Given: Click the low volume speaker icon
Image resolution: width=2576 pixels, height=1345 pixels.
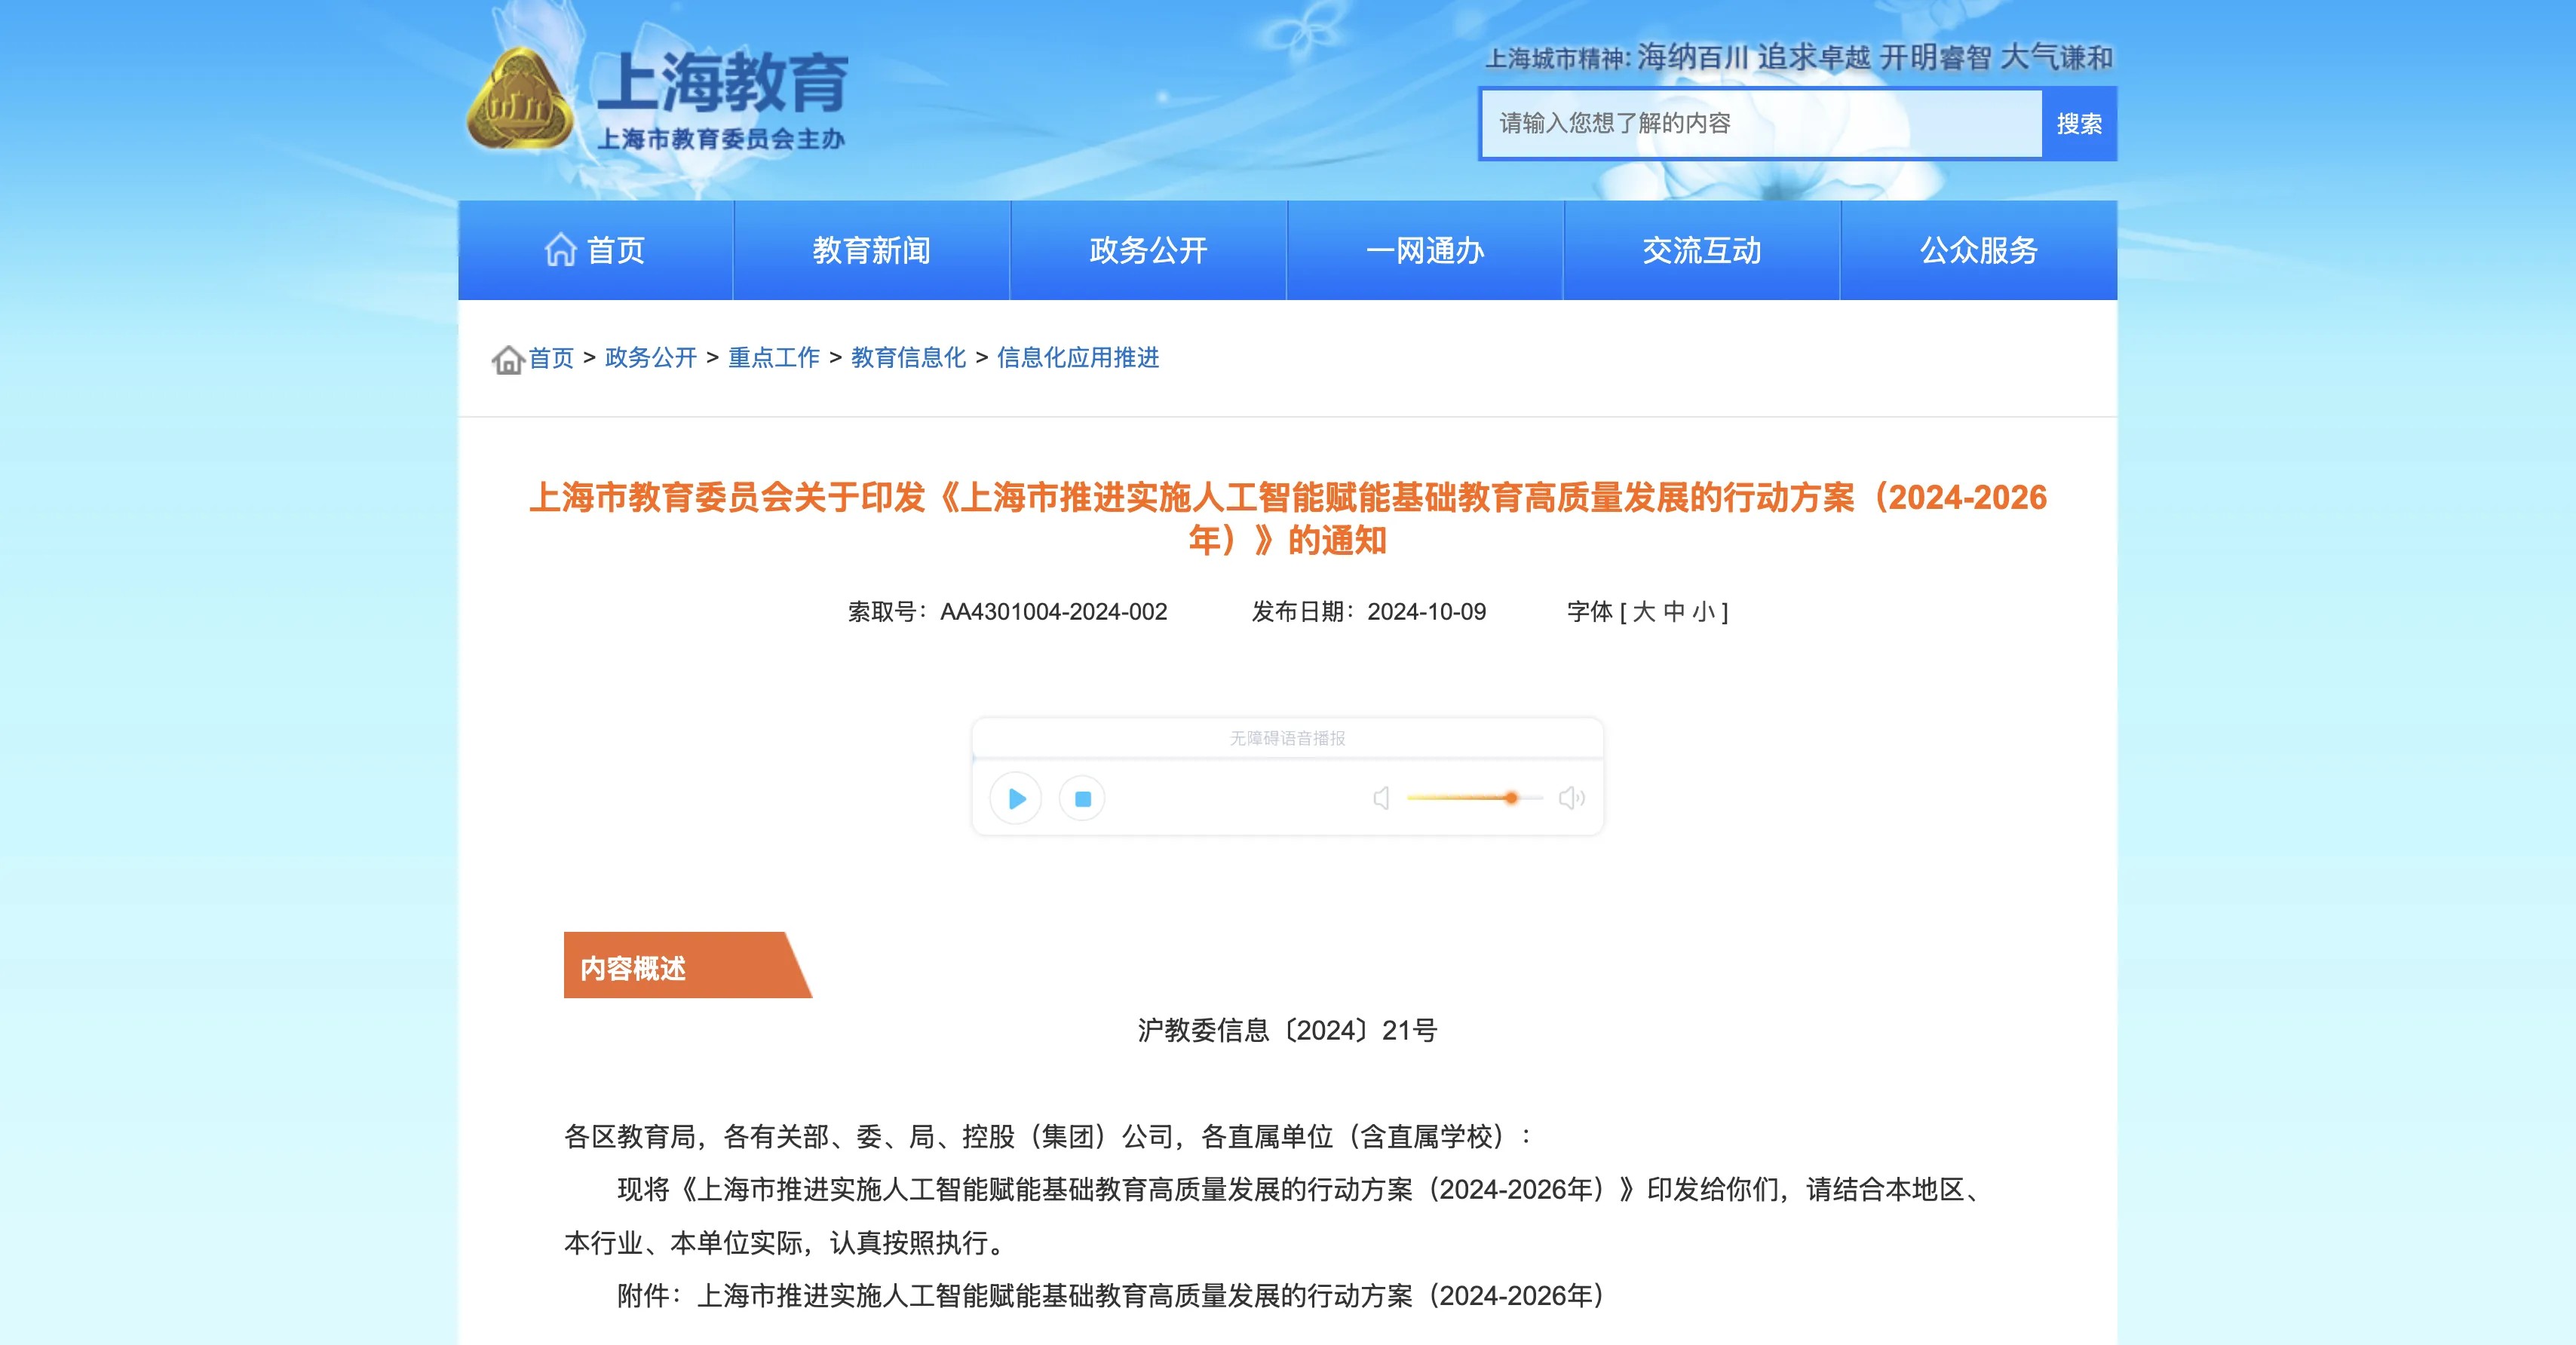Looking at the screenshot, I should tap(1381, 798).
